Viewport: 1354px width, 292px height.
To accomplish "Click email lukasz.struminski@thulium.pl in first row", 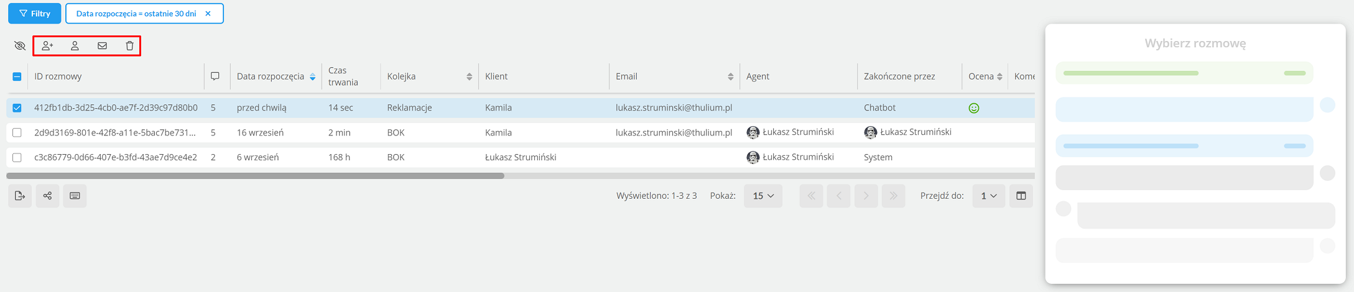I will point(674,107).
